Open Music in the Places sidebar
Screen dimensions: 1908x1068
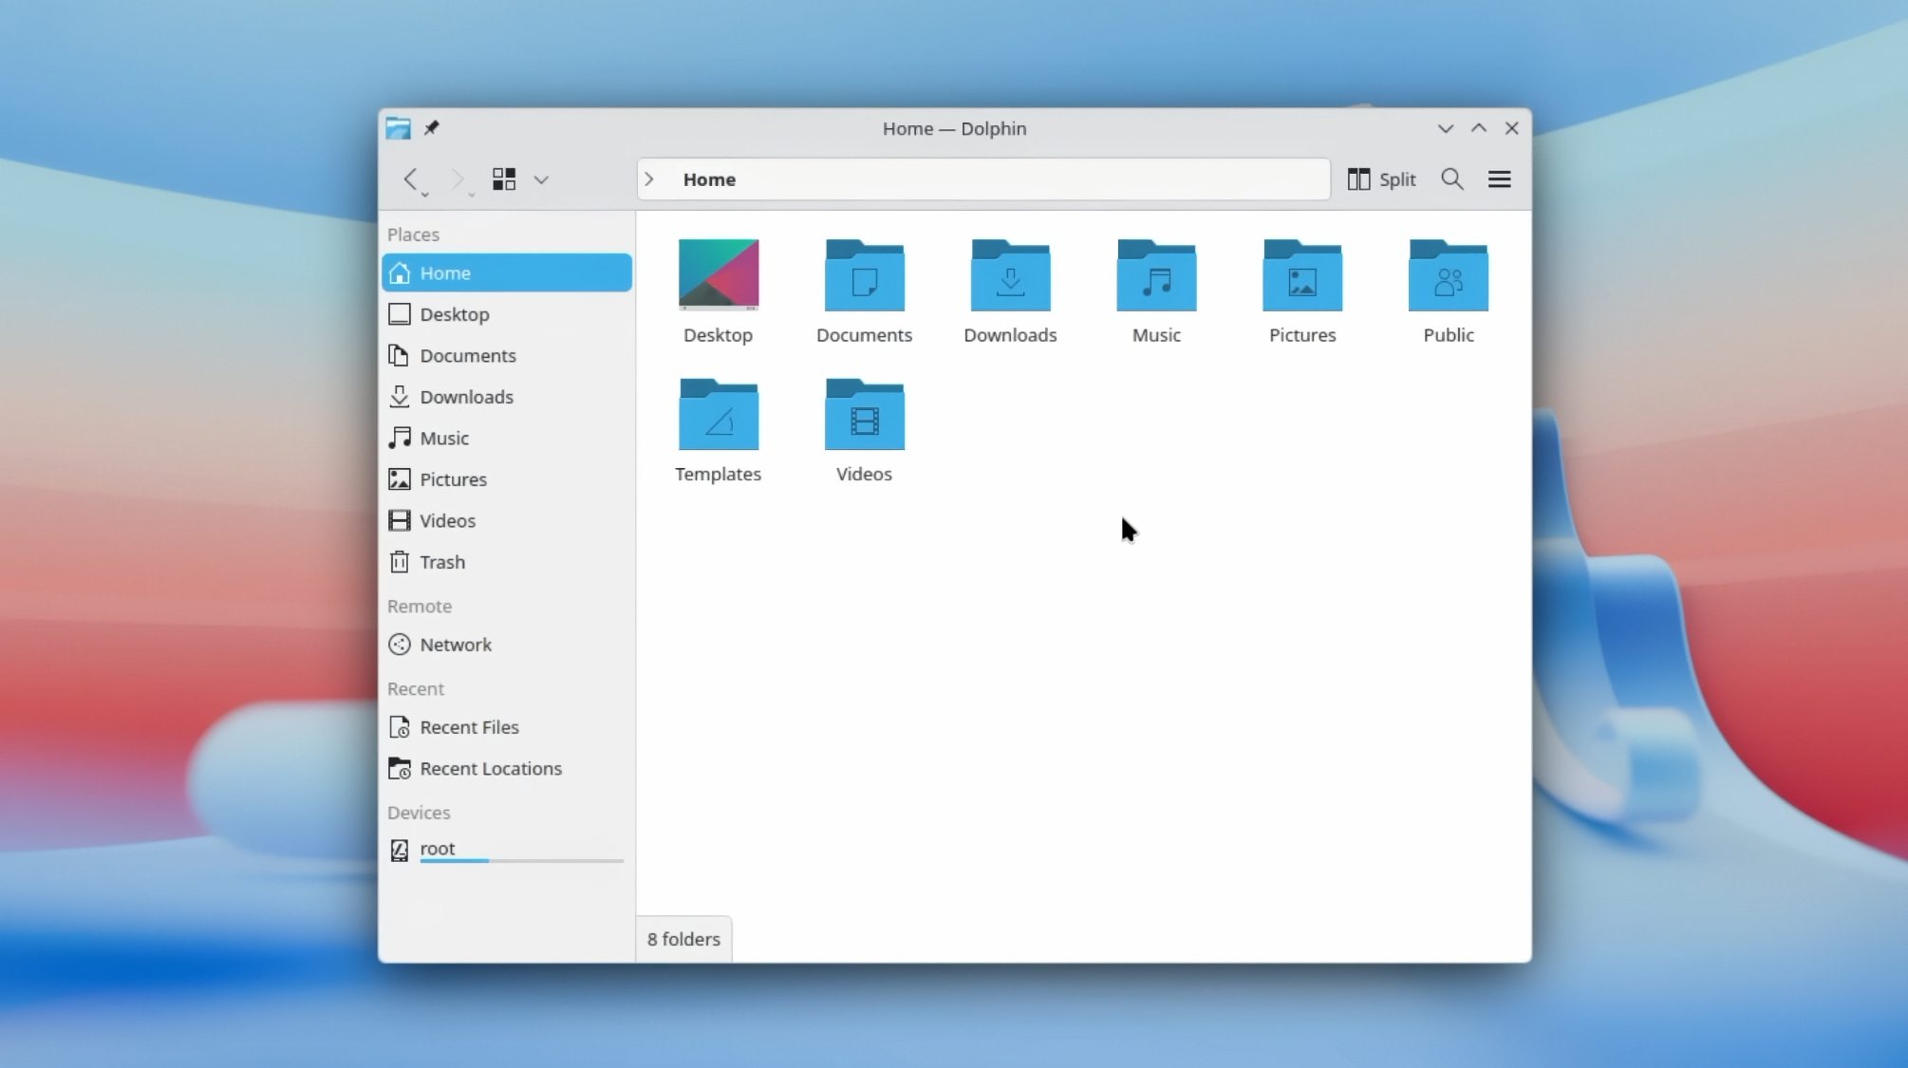click(x=507, y=438)
